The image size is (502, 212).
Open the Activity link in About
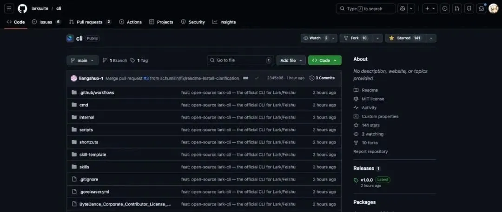pyautogui.click(x=365, y=108)
